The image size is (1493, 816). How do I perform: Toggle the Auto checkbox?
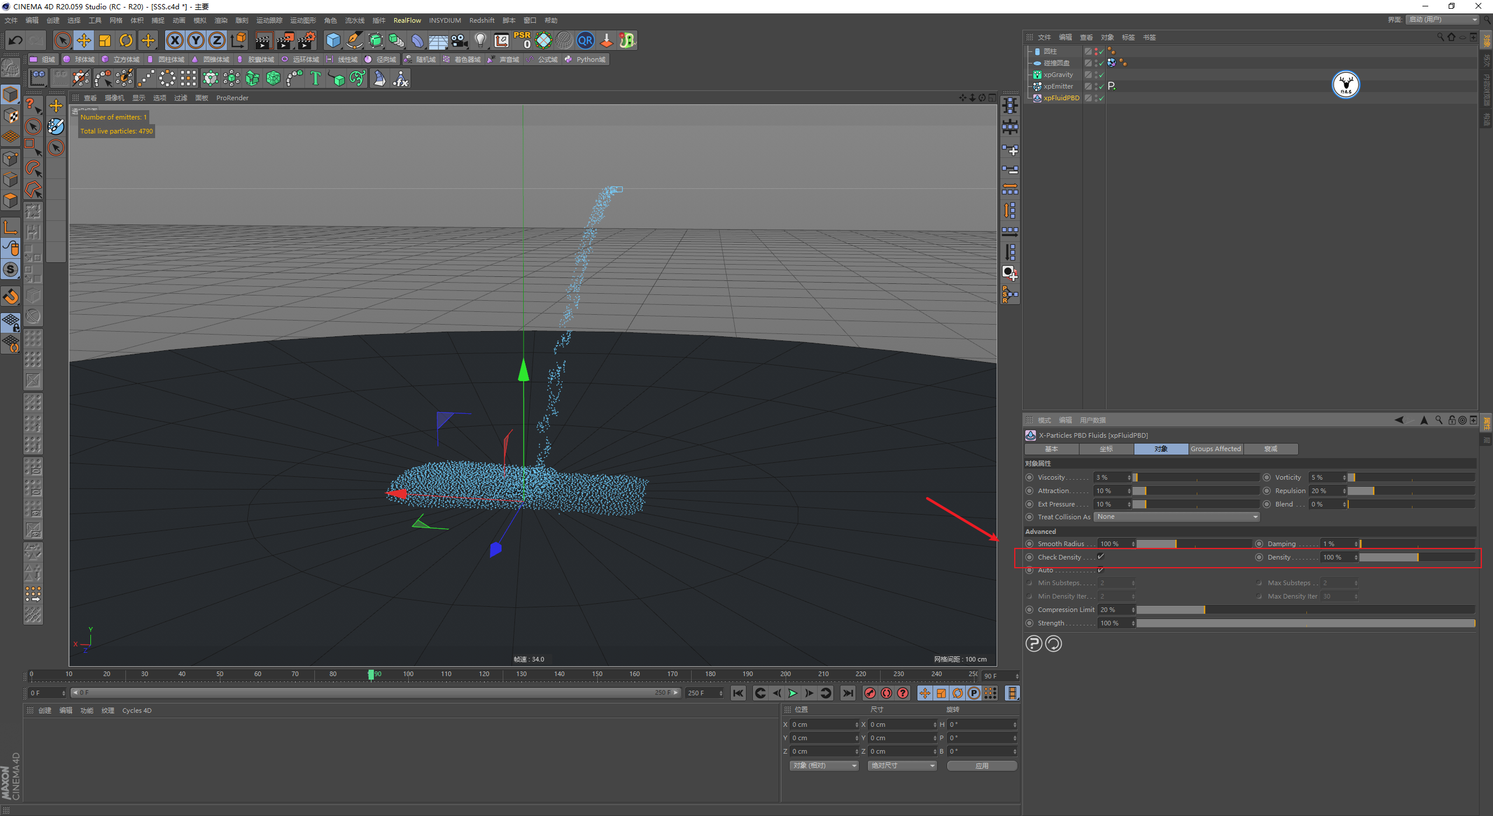click(x=1101, y=570)
